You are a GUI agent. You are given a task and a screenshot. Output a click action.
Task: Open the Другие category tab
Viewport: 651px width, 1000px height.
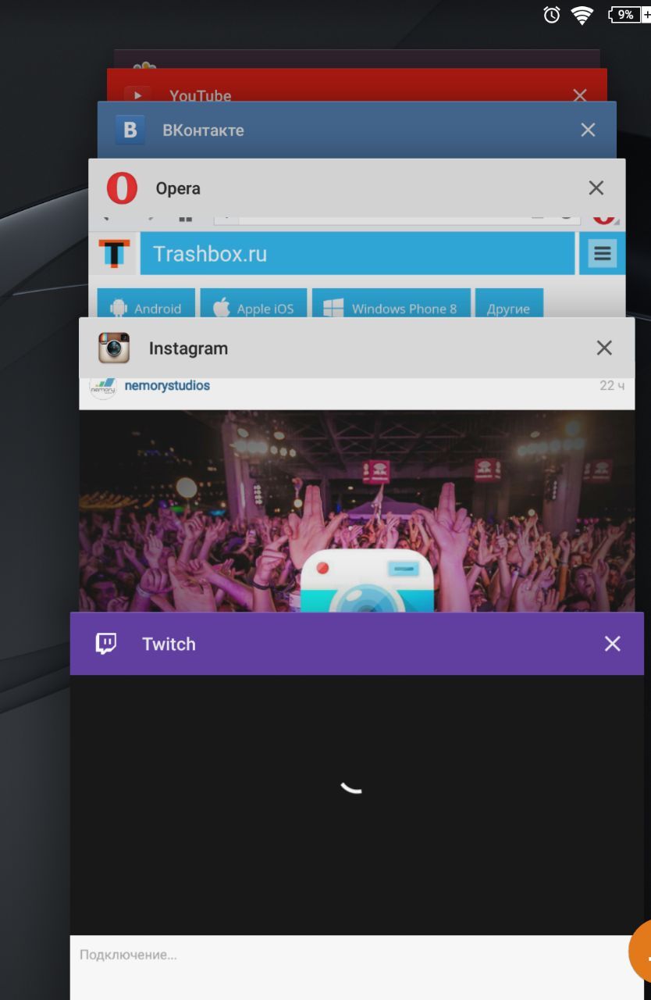509,305
